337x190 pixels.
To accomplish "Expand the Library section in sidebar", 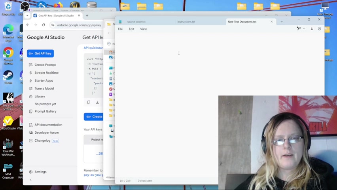I will point(40,97).
